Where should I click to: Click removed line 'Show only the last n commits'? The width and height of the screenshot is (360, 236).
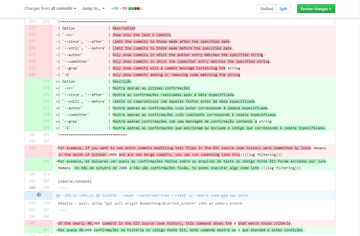click(x=142, y=35)
